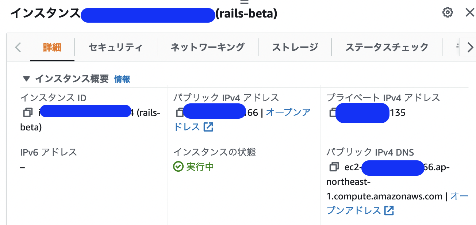Screen dimensions: 476x225
Task: View the ステータスチェック tab
Action: pos(386,47)
